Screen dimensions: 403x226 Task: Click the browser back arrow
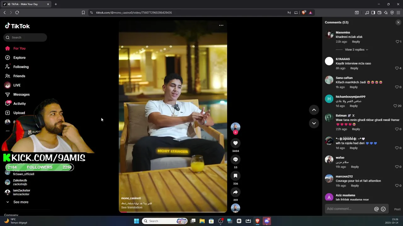click(4, 13)
